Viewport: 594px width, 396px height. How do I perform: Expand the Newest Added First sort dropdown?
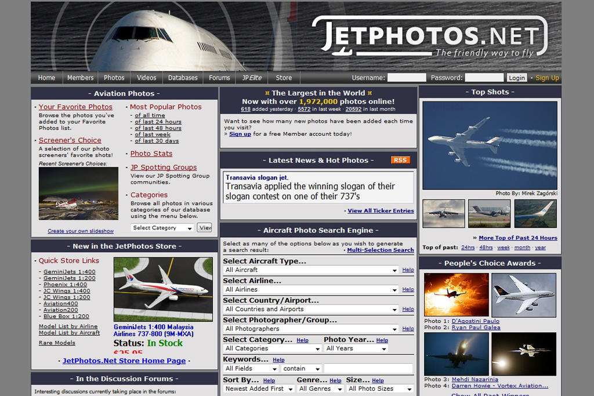click(x=258, y=389)
